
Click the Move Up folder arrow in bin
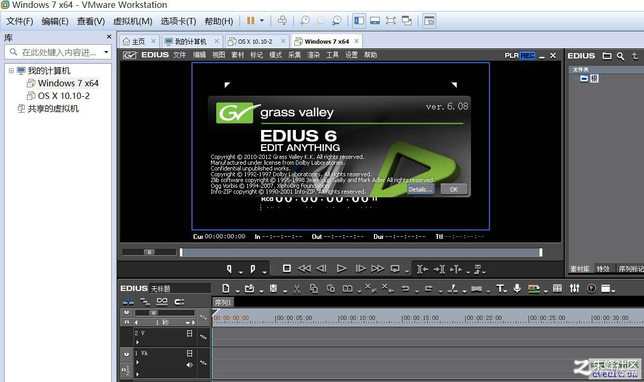coord(635,56)
